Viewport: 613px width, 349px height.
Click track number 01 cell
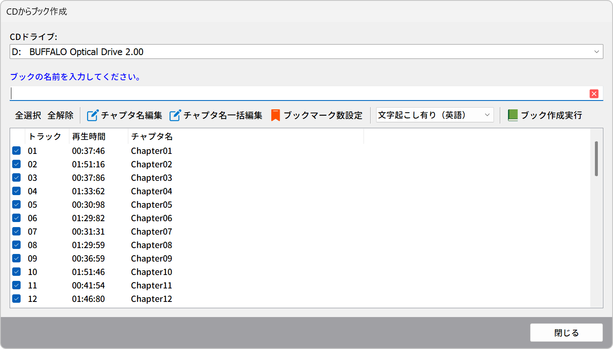pos(32,151)
